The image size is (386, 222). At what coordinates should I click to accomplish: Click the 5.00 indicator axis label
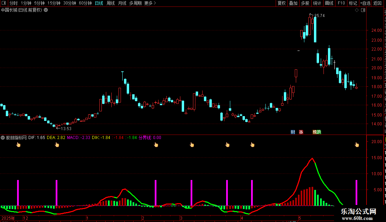378,190
